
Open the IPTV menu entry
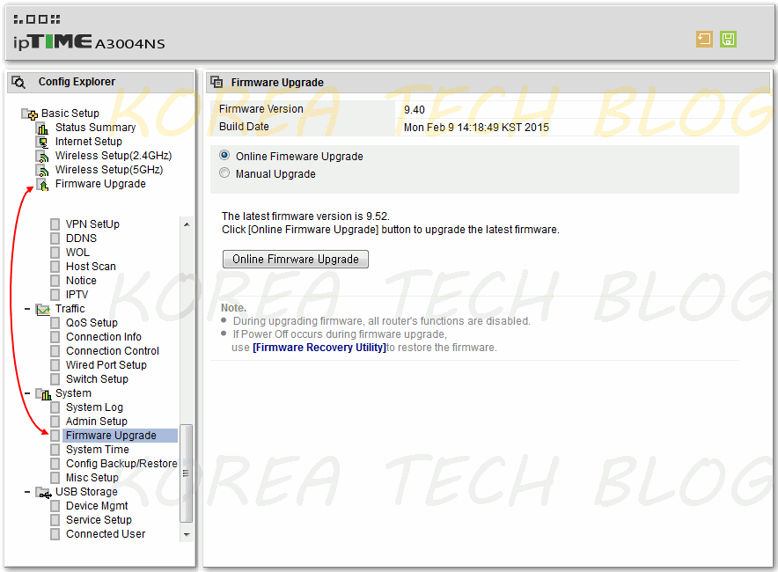(77, 295)
